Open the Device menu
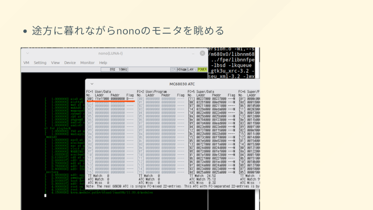This screenshot has height=210, width=373. point(70,63)
